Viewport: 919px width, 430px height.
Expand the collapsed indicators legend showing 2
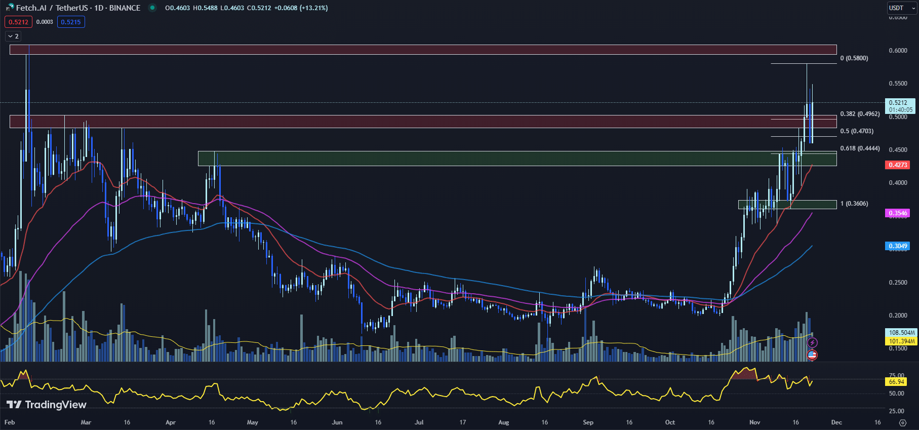pyautogui.click(x=13, y=36)
